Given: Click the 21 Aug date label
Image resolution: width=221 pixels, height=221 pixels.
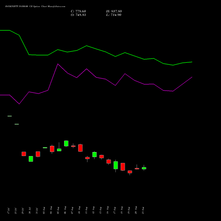Looking at the screenshot, I should [x=143, y=210].
